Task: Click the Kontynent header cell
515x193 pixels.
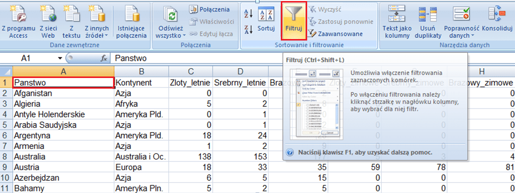Action: pyautogui.click(x=141, y=83)
